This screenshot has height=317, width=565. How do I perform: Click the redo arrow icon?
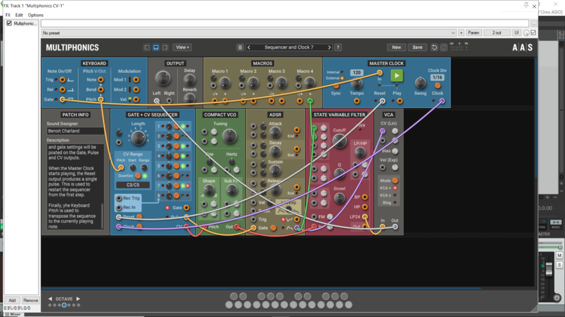(444, 47)
